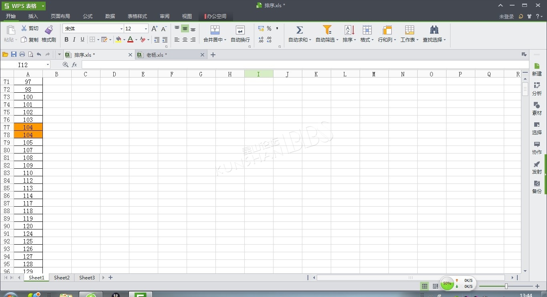Switch to the 公式 (Formulas) ribbon tab
Screen dimensions: 547x297
coord(88,16)
